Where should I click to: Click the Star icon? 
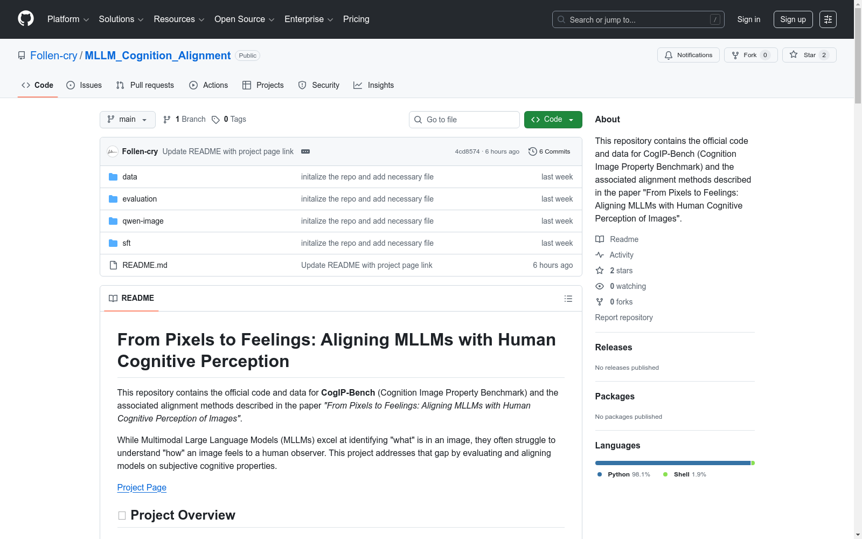(794, 54)
